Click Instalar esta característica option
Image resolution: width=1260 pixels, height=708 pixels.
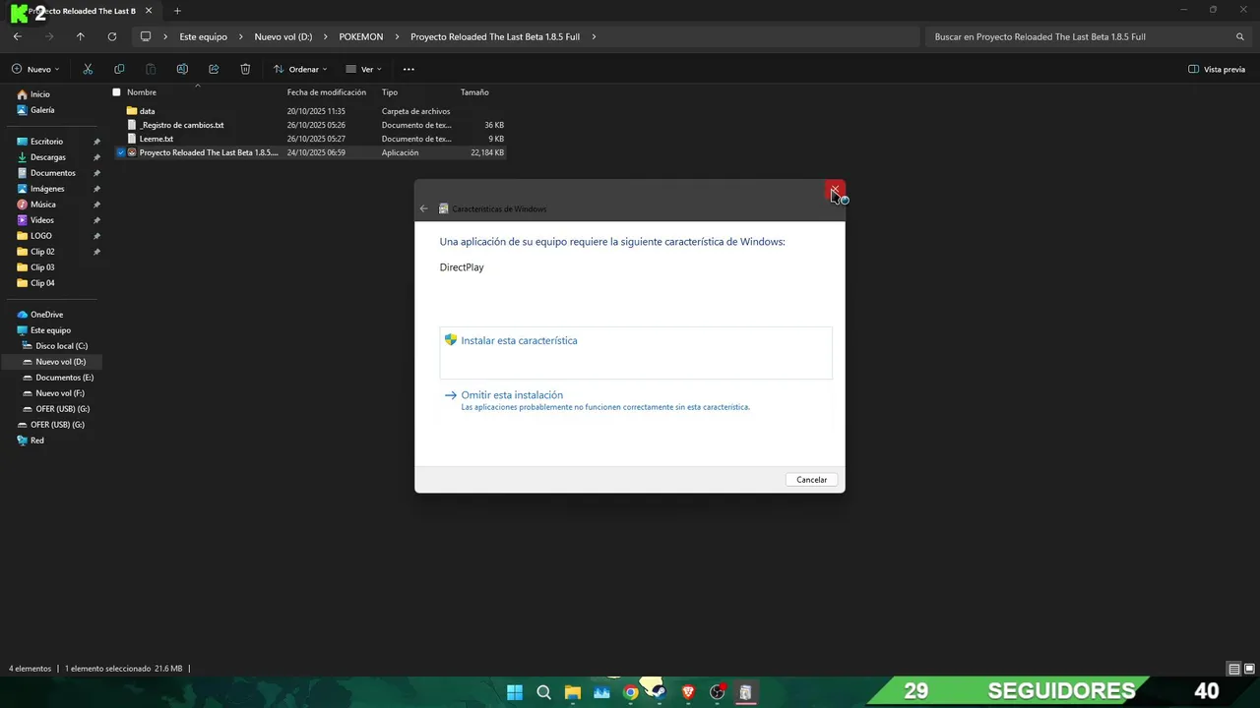pyautogui.click(x=635, y=352)
